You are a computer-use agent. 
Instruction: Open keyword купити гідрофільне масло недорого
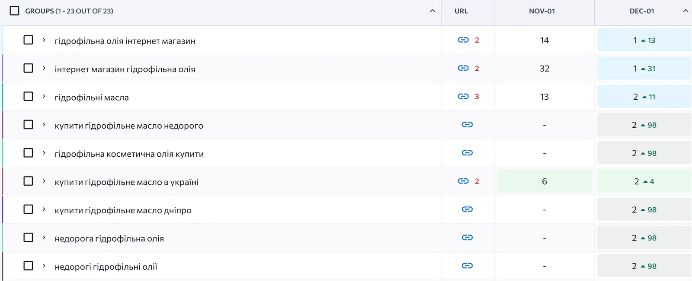(129, 126)
